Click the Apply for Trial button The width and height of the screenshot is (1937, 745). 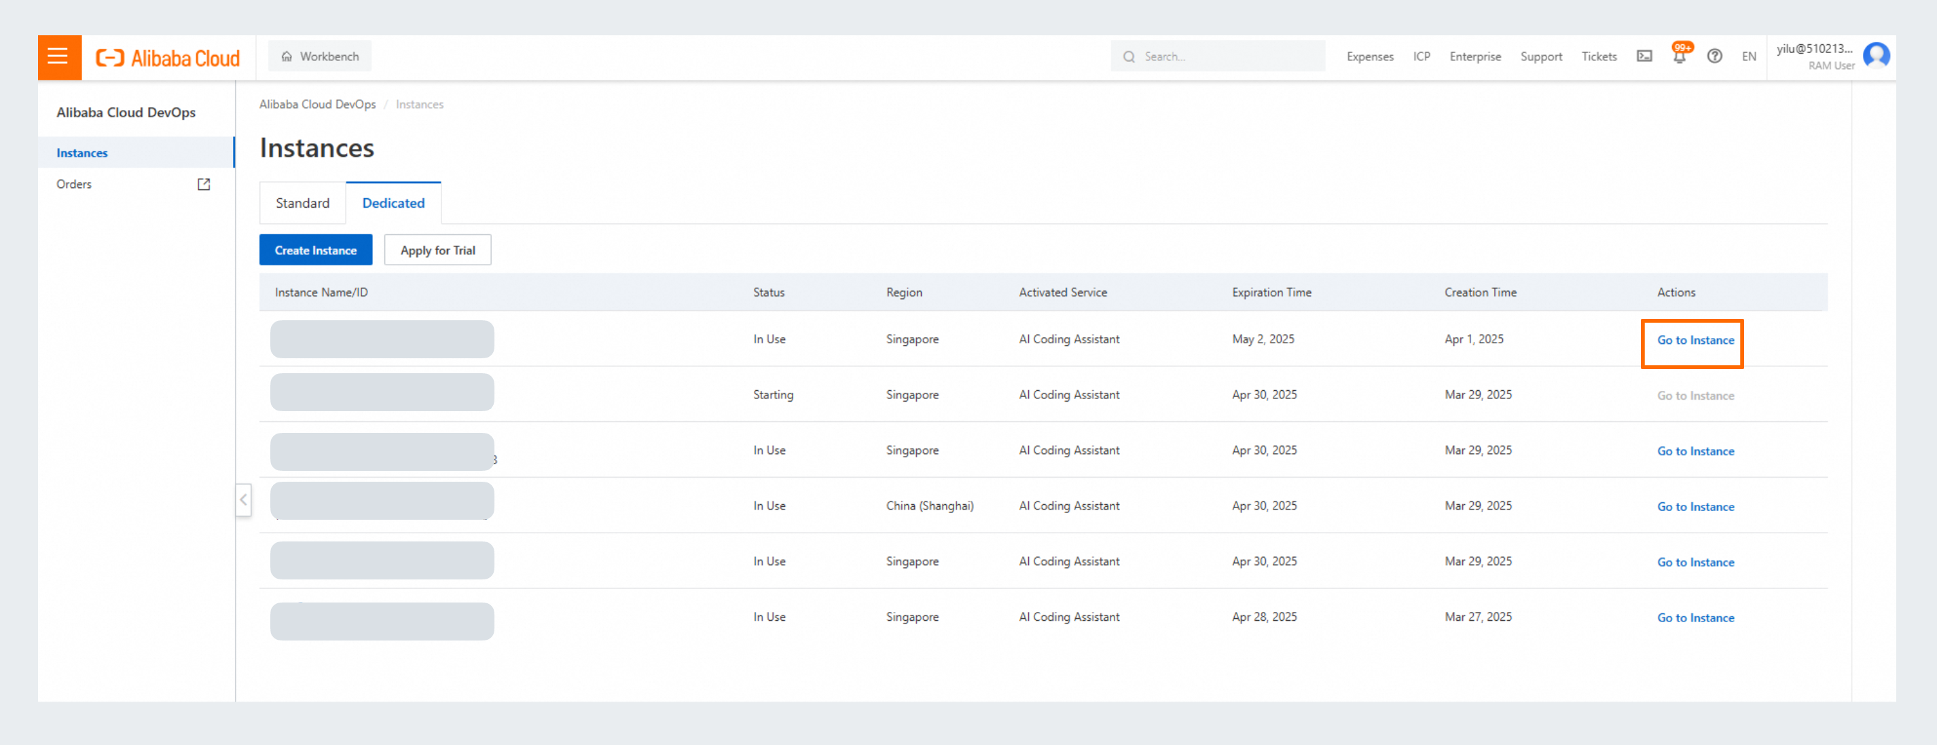pyautogui.click(x=437, y=251)
